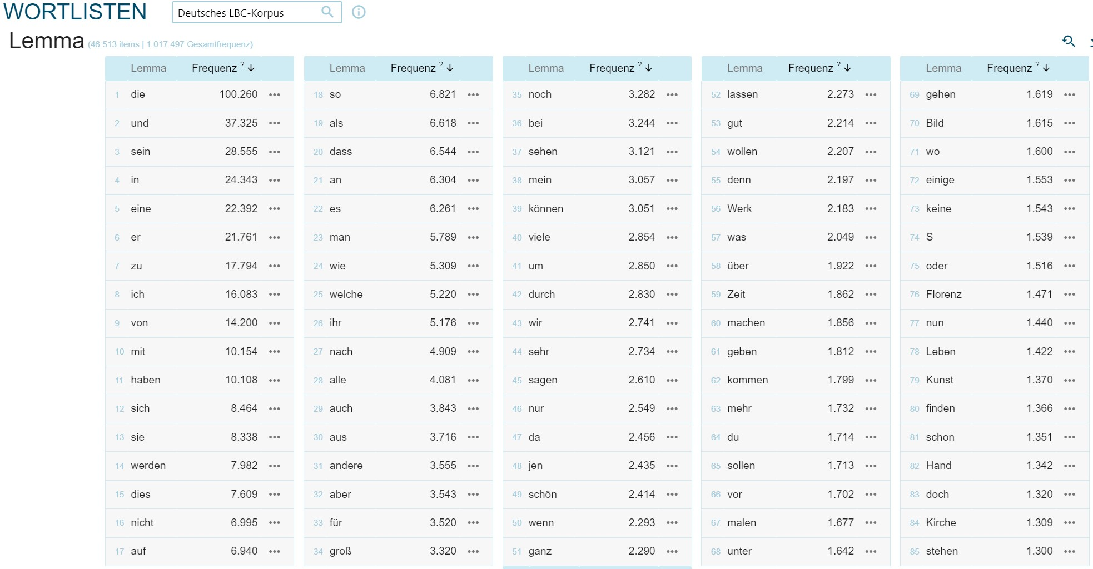Open the three-dot menu for 'können'

click(672, 209)
